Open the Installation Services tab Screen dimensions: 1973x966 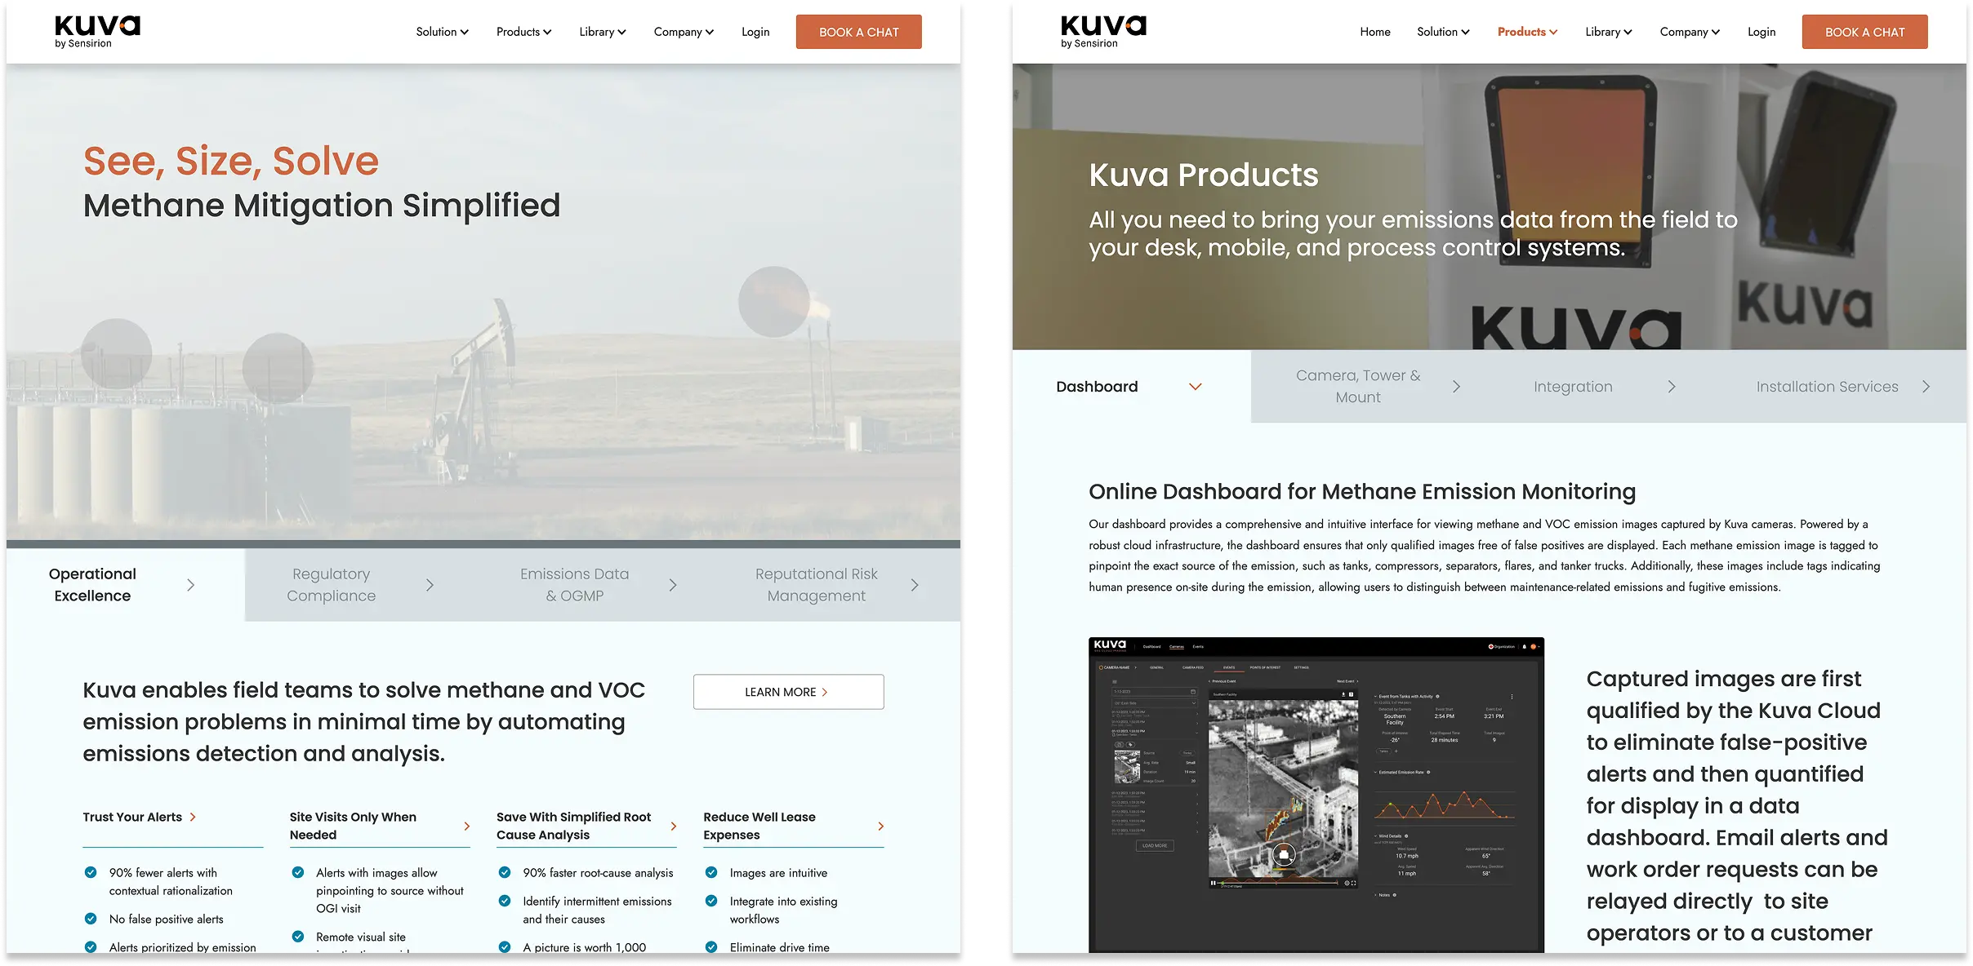[x=1827, y=387]
